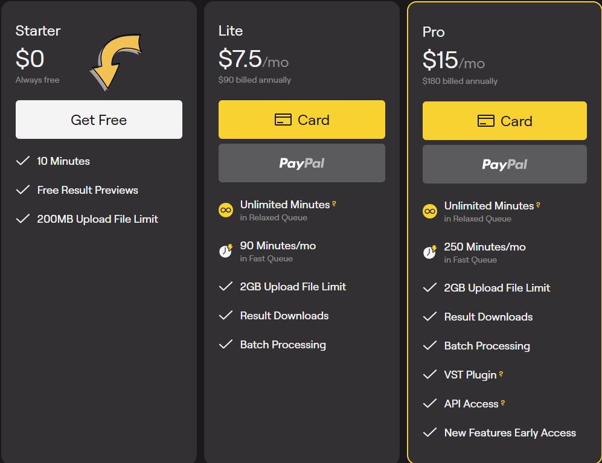This screenshot has height=463, width=602.
Task: Click the stopwatch icon beside 90 Minutes/mo
Action: click(x=226, y=251)
